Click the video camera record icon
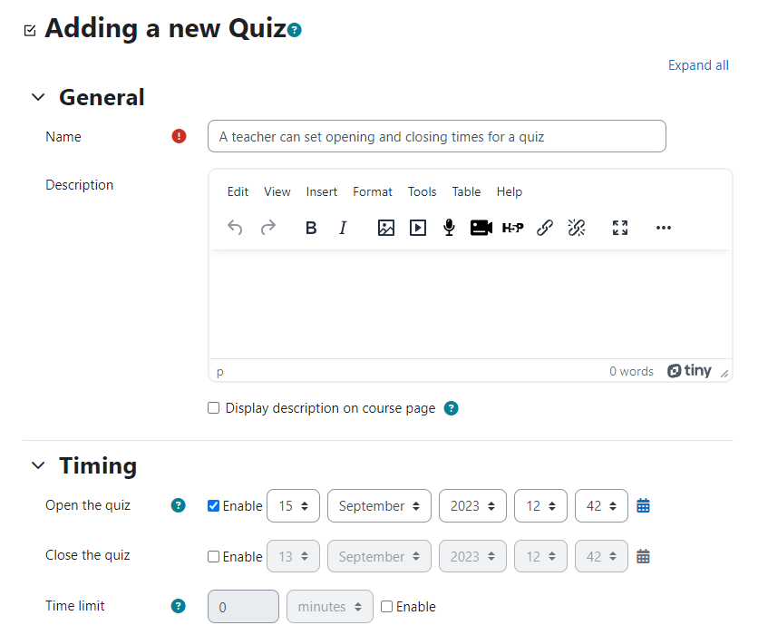The width and height of the screenshot is (758, 635). click(481, 228)
